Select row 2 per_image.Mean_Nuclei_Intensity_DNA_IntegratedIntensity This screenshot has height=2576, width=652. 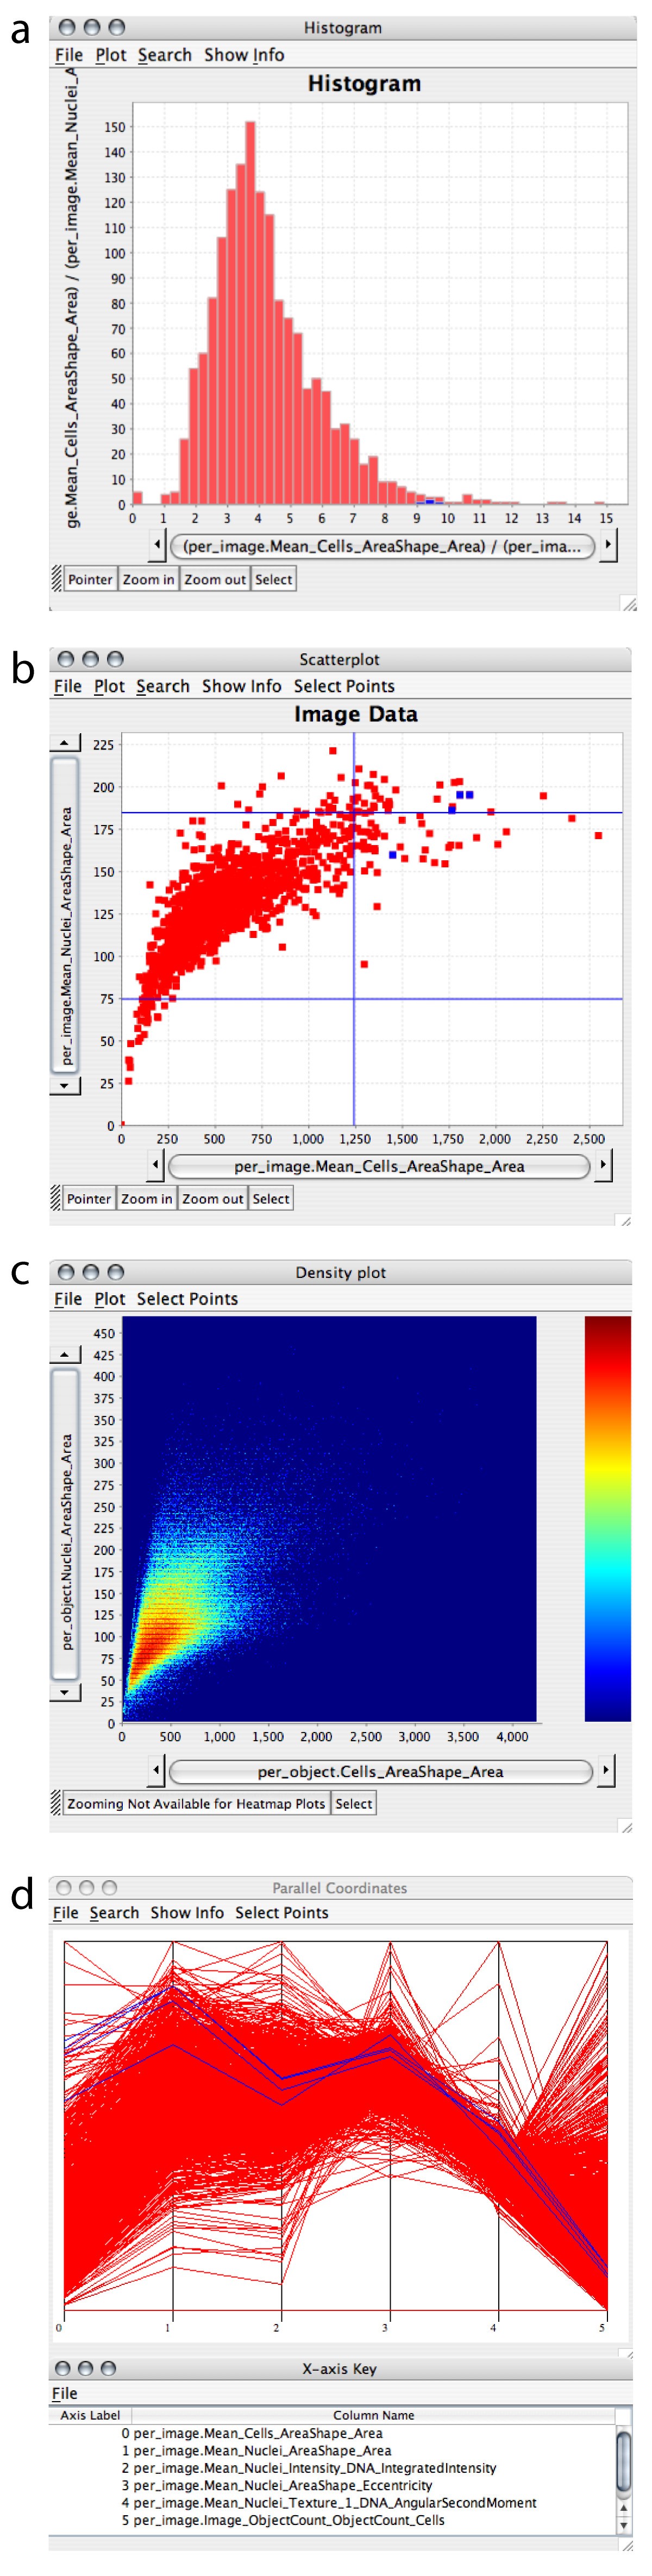pos(332,2468)
